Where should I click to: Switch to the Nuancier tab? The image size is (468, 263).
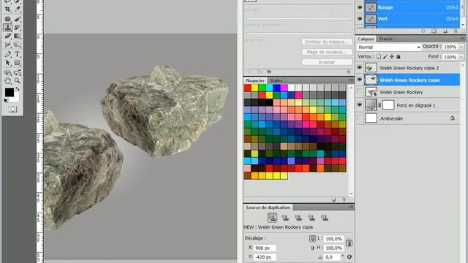pos(255,80)
